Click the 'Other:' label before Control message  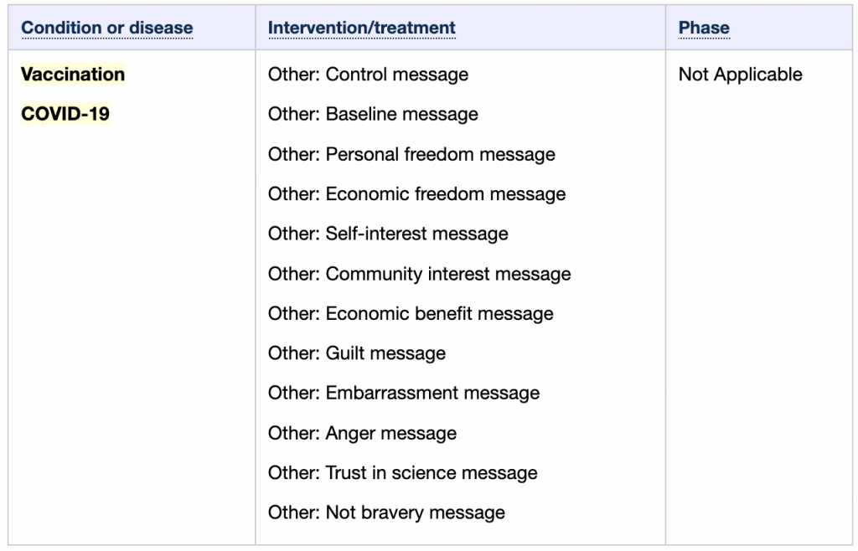294,75
